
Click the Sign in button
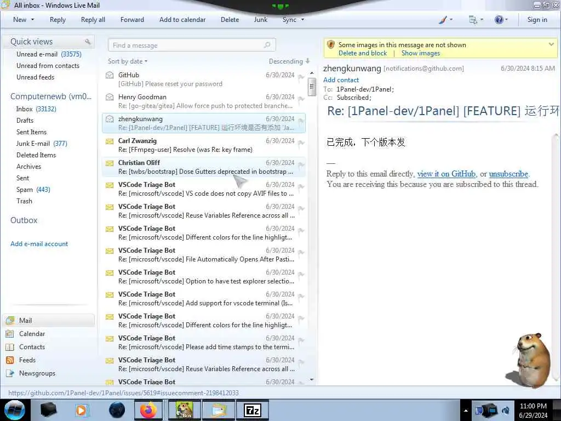pyautogui.click(x=537, y=20)
